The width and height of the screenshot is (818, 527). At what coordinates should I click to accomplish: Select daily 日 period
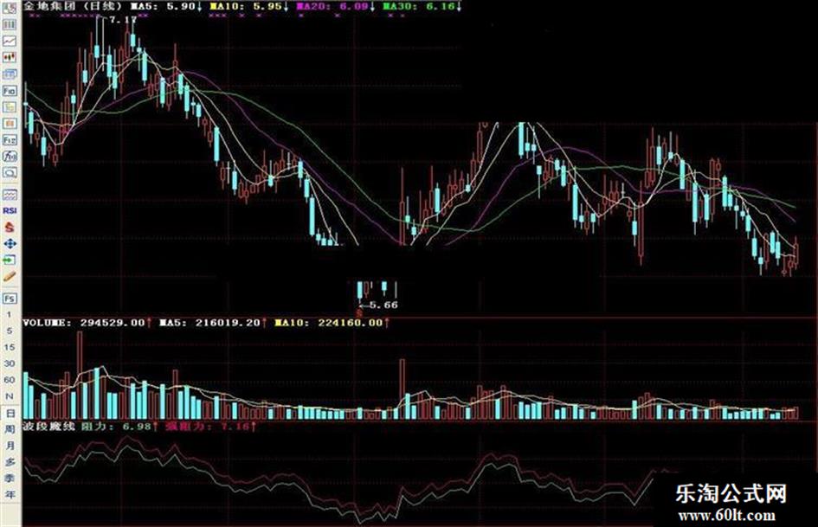10,413
